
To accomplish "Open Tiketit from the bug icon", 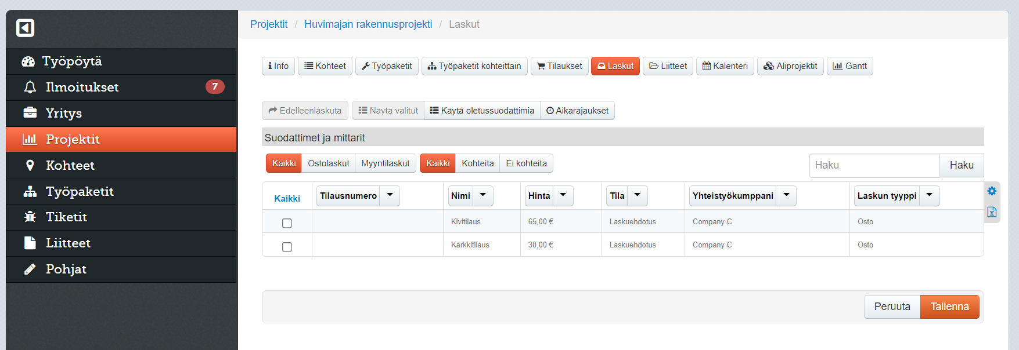I will tap(30, 217).
